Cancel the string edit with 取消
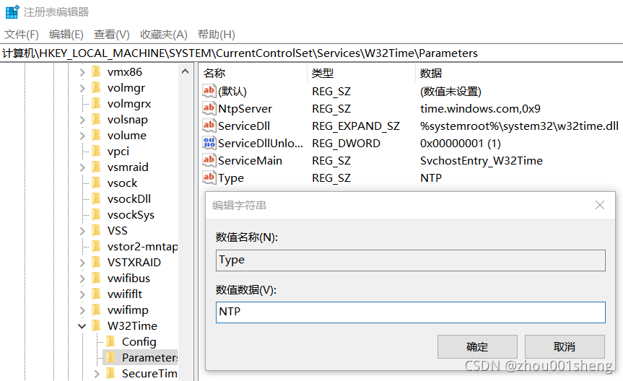 [x=565, y=347]
